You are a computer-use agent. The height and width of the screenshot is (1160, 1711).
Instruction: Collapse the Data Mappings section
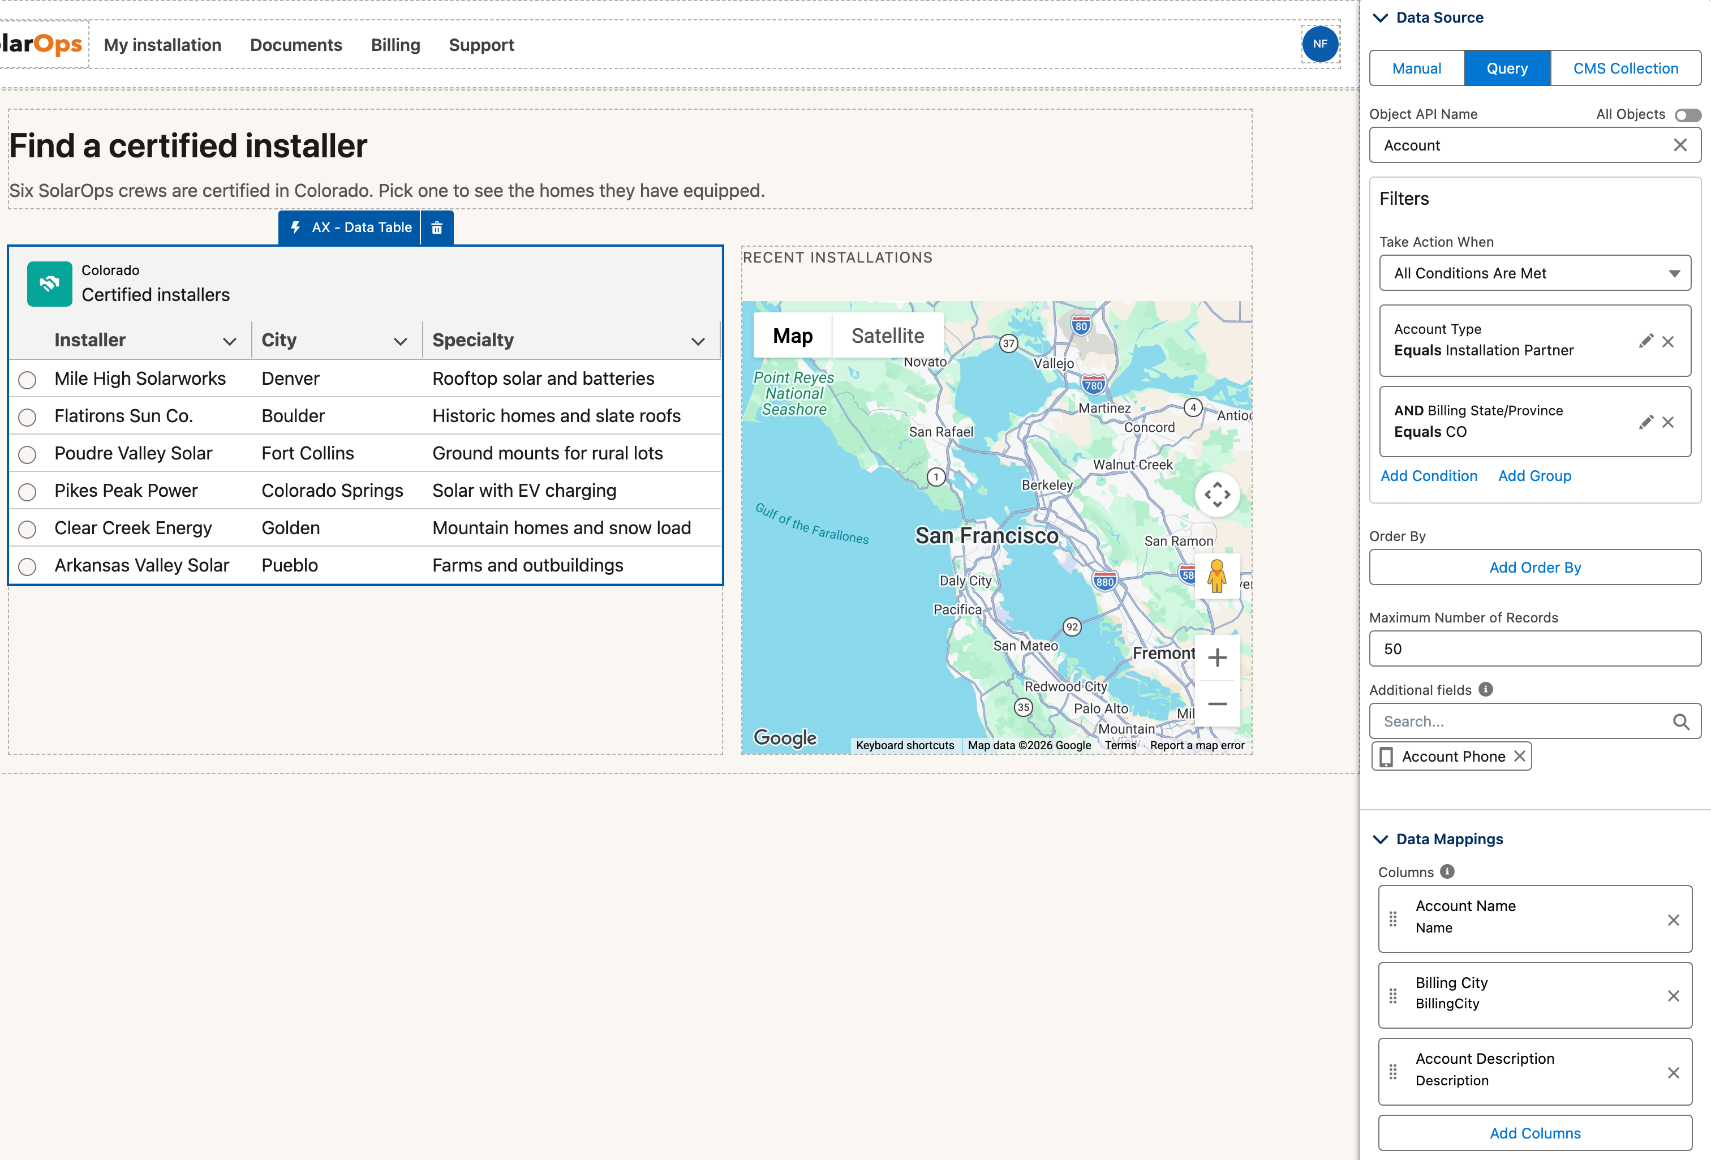[x=1381, y=840]
